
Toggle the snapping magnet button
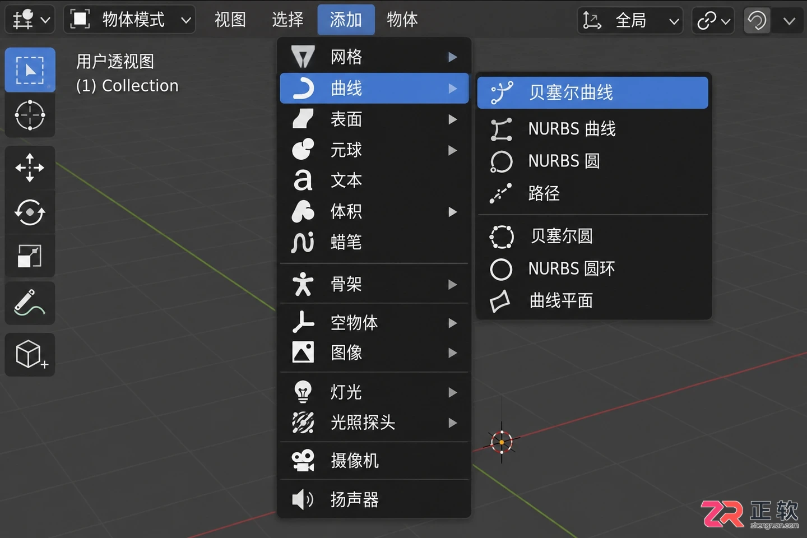(757, 21)
